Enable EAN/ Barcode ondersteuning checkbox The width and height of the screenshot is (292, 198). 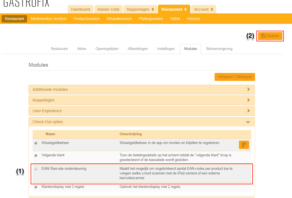[36, 169]
